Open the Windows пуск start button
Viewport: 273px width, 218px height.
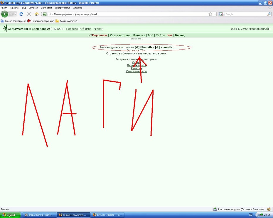click(10, 215)
